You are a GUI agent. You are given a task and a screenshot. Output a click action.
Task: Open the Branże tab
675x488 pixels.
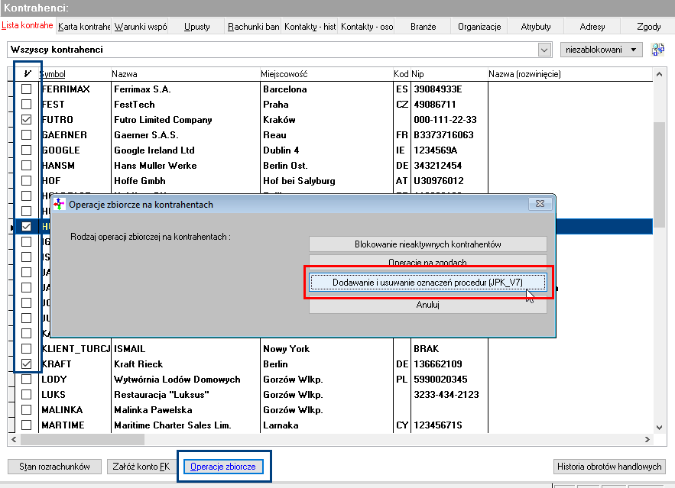(423, 27)
